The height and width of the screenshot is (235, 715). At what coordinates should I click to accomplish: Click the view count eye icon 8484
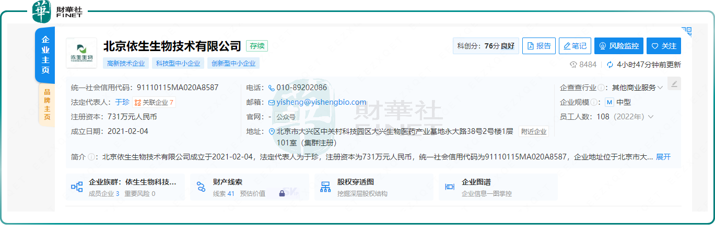pos(573,65)
